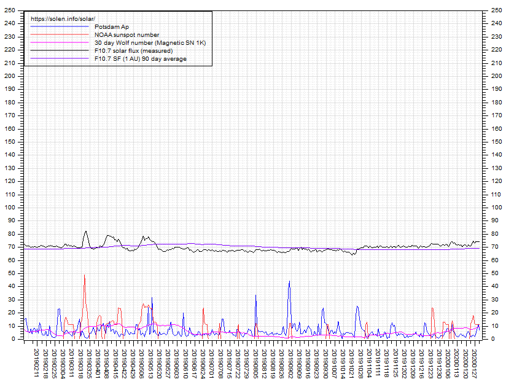The height and width of the screenshot is (382, 506).
Task: Click the https://solen.info/solar/ URL text
Action: tap(63, 19)
